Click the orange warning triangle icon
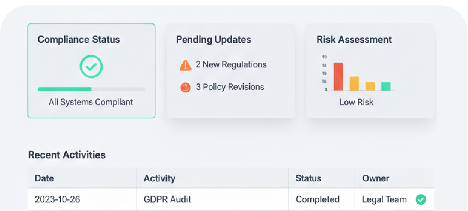 [x=185, y=65]
